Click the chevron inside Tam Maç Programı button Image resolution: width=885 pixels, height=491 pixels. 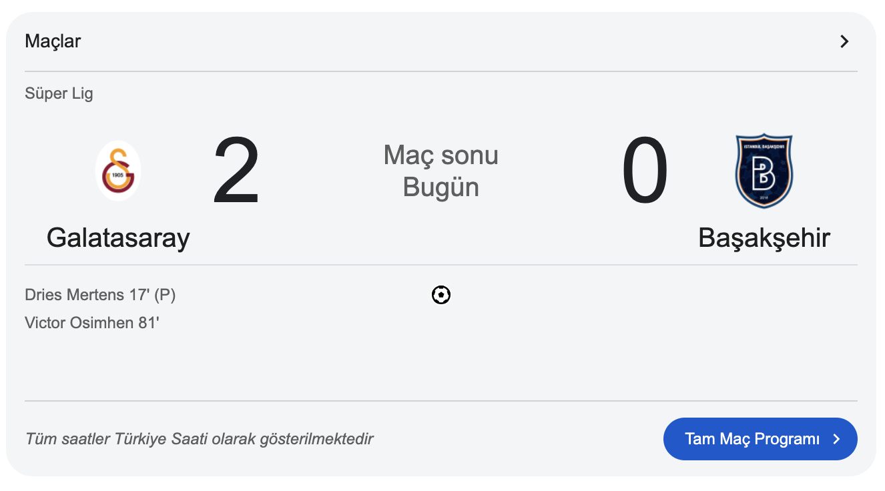[x=836, y=439]
